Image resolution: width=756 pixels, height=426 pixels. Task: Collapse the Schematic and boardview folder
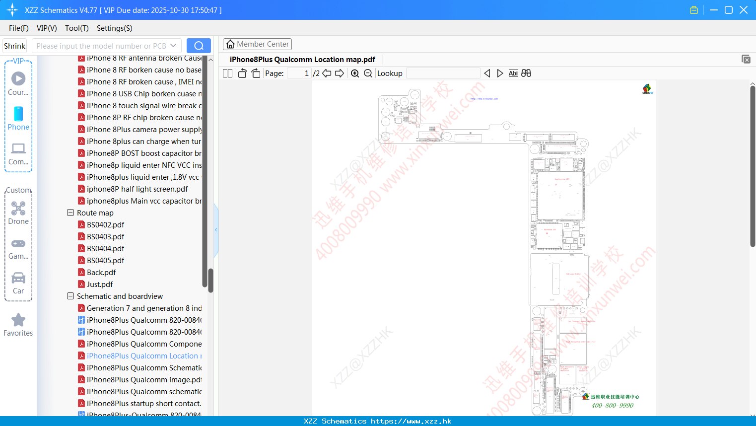tap(70, 296)
